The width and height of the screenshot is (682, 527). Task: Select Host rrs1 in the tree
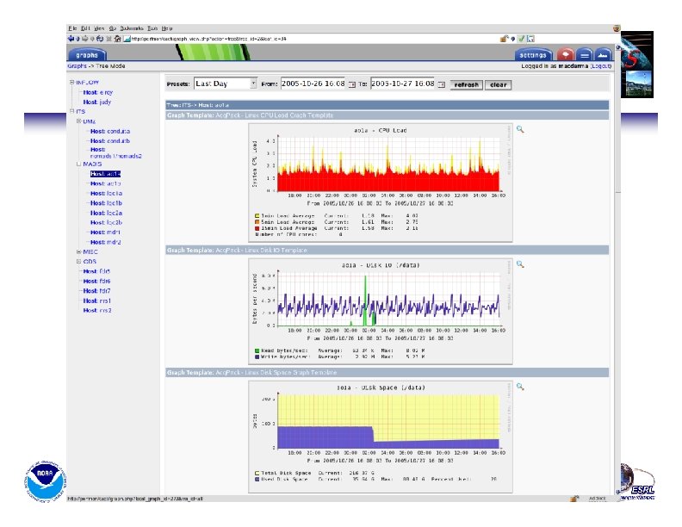pyautogui.click(x=97, y=301)
